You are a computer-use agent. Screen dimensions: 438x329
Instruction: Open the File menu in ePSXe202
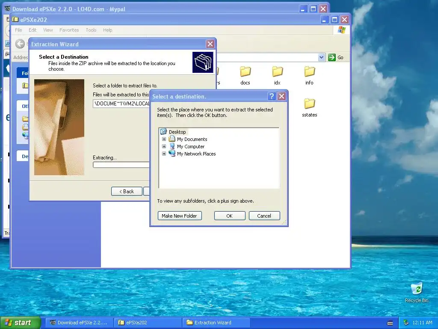[x=18, y=30]
